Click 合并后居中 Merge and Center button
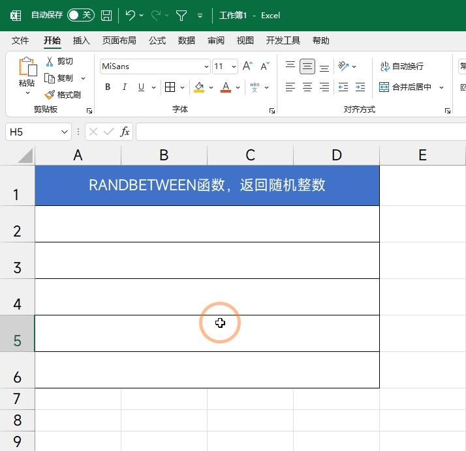Viewport: 466px width, 451px height. coord(405,87)
